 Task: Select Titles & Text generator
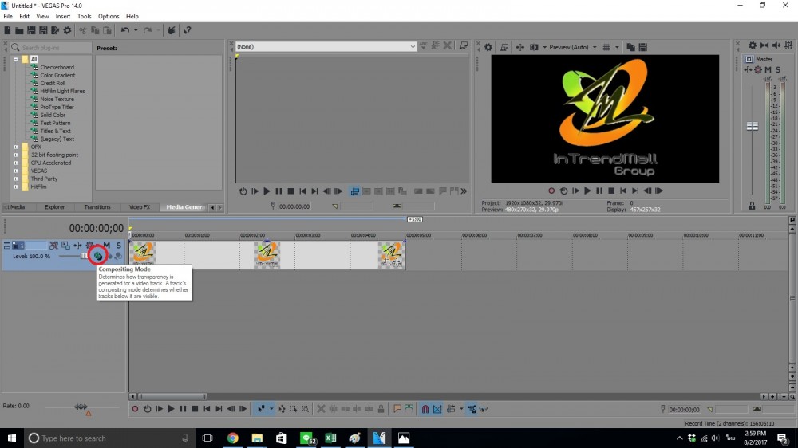pyautogui.click(x=56, y=132)
